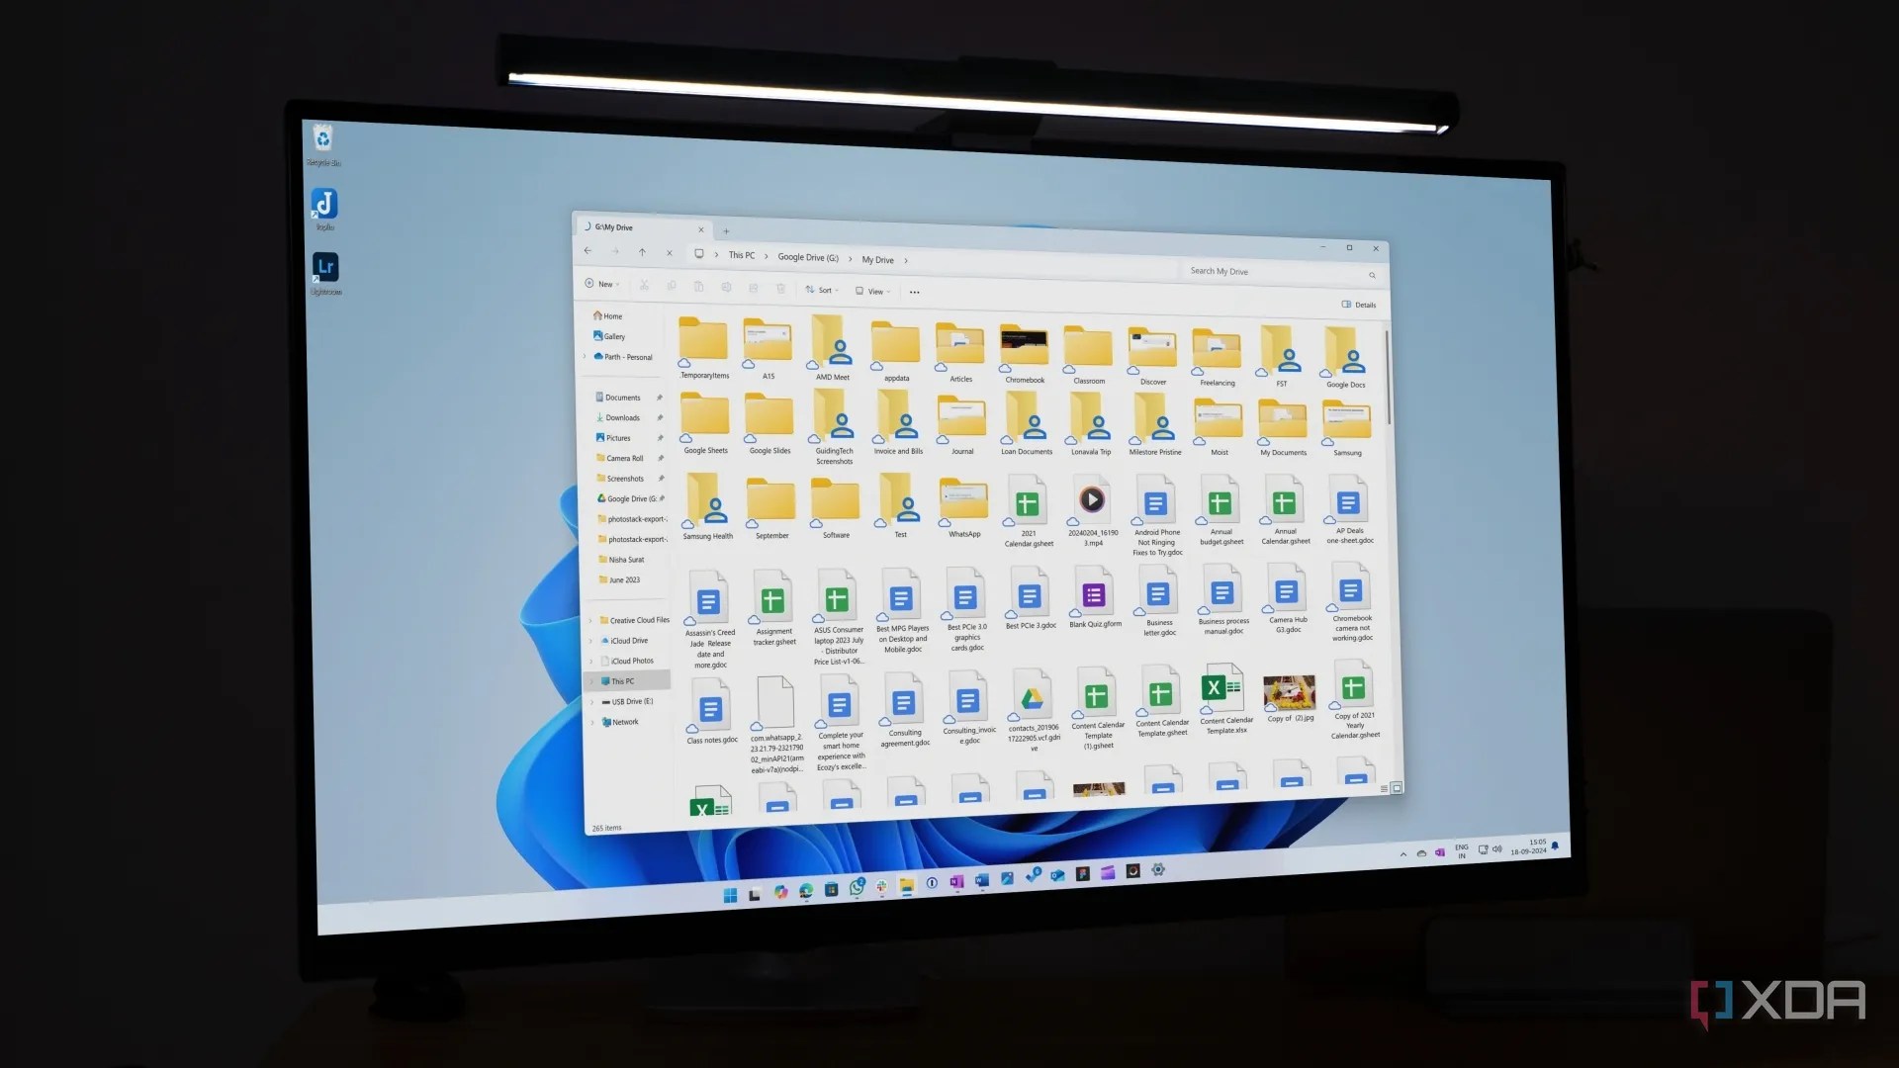This screenshot has height=1068, width=1899.
Task: Switch to large thumbnails view toggle
Action: (1397, 788)
